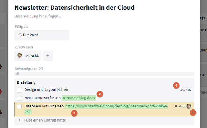Click into 'Beschreibung hinzufügen ...' field
Image resolution: width=207 pixels, height=128 pixels.
tap(38, 16)
